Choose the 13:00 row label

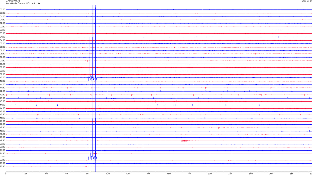(x=2, y=98)
